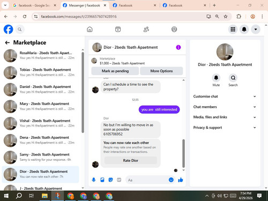Open account dropdown arrow
Screen dimensions: 268x201
coord(256,29)
